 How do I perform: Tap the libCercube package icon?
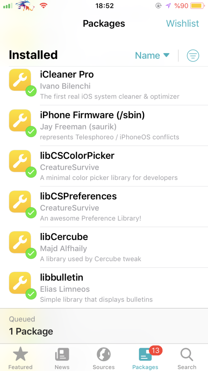pyautogui.click(x=20, y=242)
